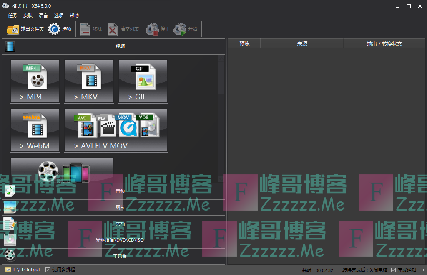Select the AVI FLV MOV formats tile
The image size is (427, 275).
[x=116, y=130]
